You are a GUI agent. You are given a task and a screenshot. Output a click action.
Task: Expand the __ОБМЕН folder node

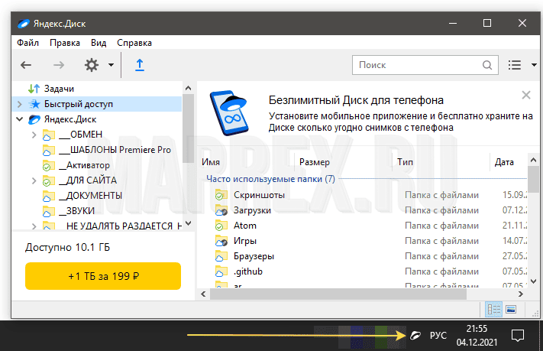pos(34,135)
